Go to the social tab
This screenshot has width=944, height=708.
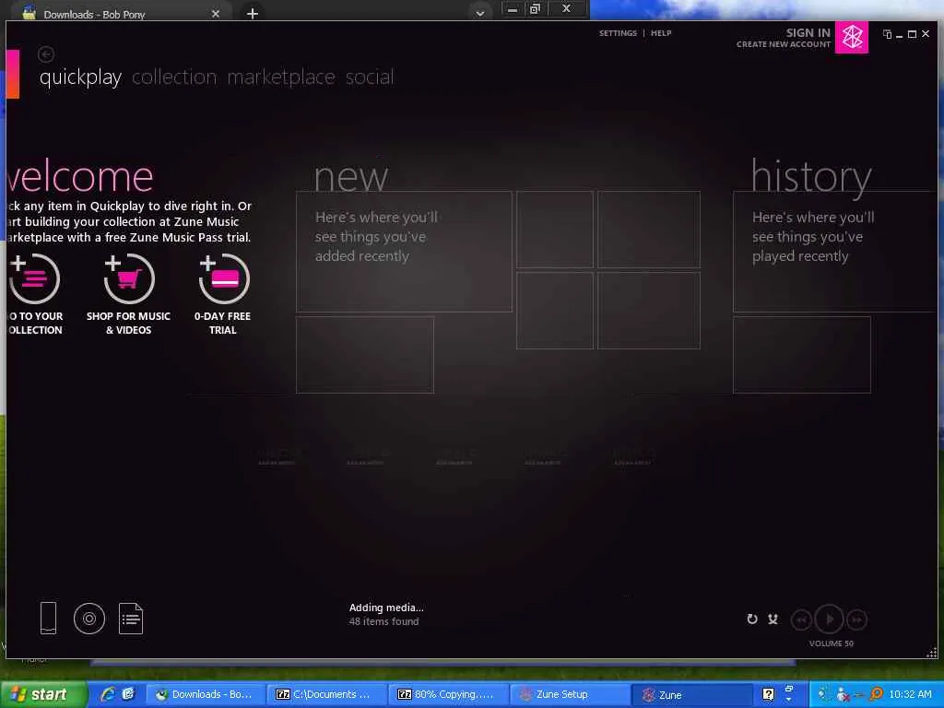(370, 77)
